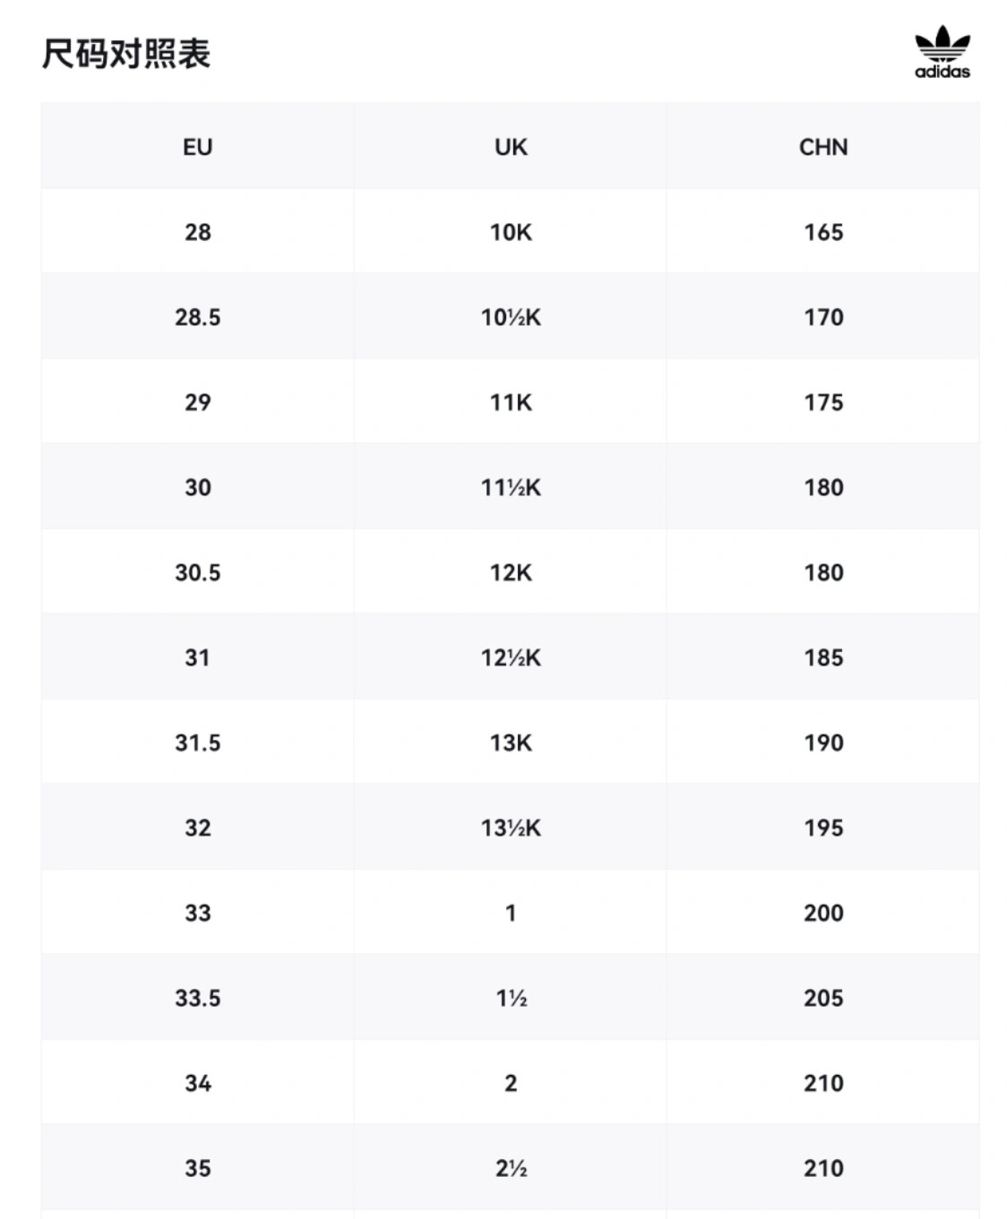This screenshot has width=1007, height=1219.
Task: Select the EU column header
Action: (x=198, y=147)
